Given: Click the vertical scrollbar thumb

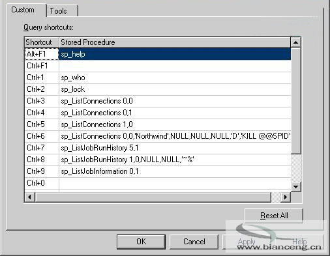Looking at the screenshot, I should [295, 101].
